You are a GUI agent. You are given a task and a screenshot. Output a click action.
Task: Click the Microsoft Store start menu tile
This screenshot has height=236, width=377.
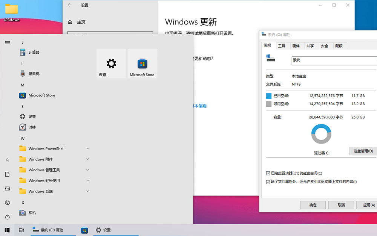tap(142, 64)
